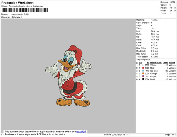Select the Black thread swatch
Image resolution: width=177 pixels, height=137 pixels.
(x=143, y=79)
